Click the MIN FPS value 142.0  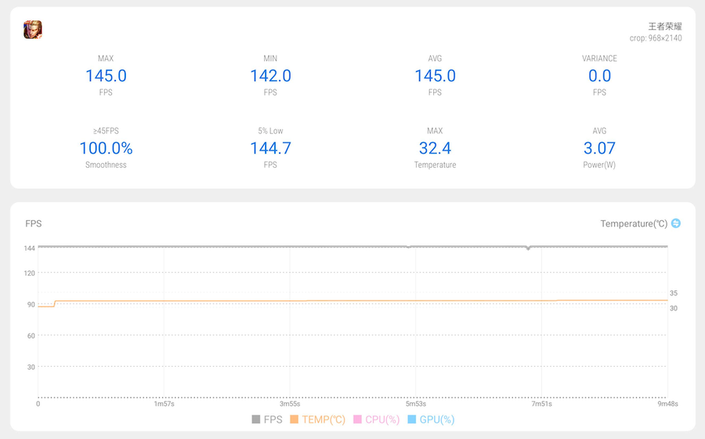(270, 76)
